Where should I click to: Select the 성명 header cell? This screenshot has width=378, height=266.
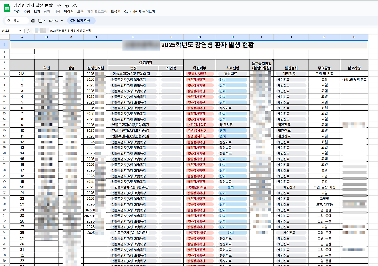tap(71, 65)
